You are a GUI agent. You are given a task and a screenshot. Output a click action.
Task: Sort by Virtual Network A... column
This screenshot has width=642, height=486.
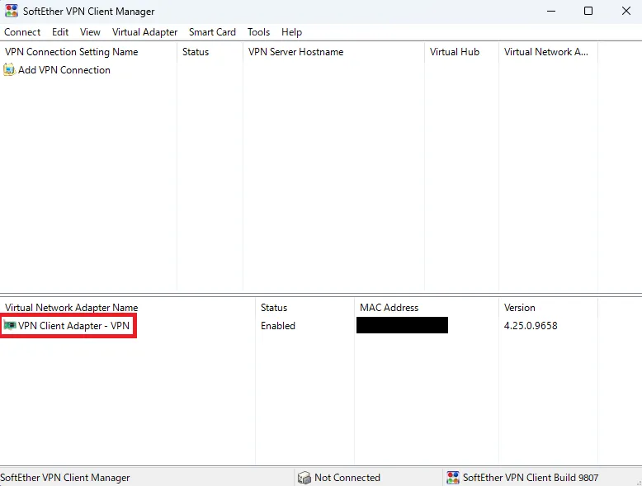coord(548,52)
